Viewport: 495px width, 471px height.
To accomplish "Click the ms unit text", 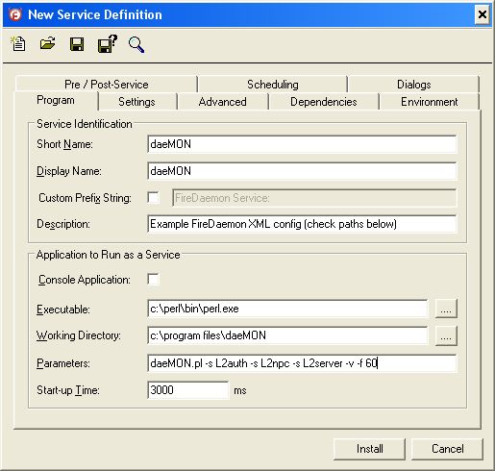I will tap(240, 390).
